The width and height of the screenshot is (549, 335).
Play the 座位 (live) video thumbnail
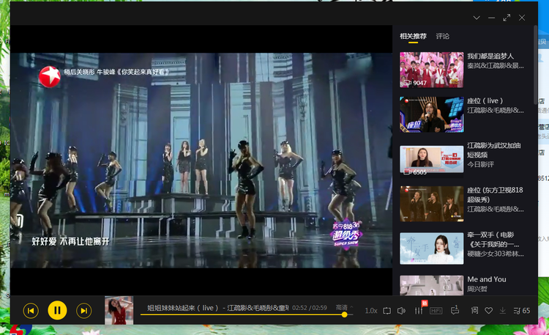(x=432, y=114)
